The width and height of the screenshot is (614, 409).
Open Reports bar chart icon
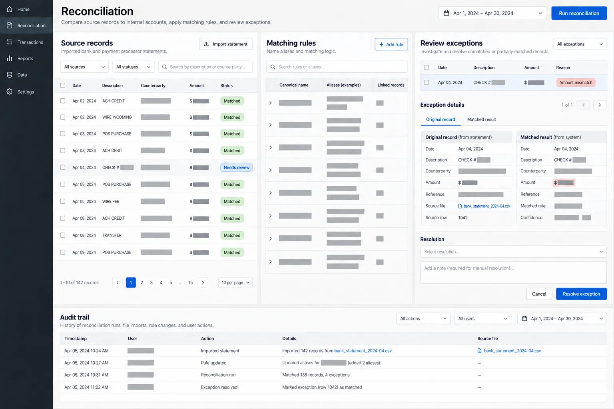coord(10,58)
